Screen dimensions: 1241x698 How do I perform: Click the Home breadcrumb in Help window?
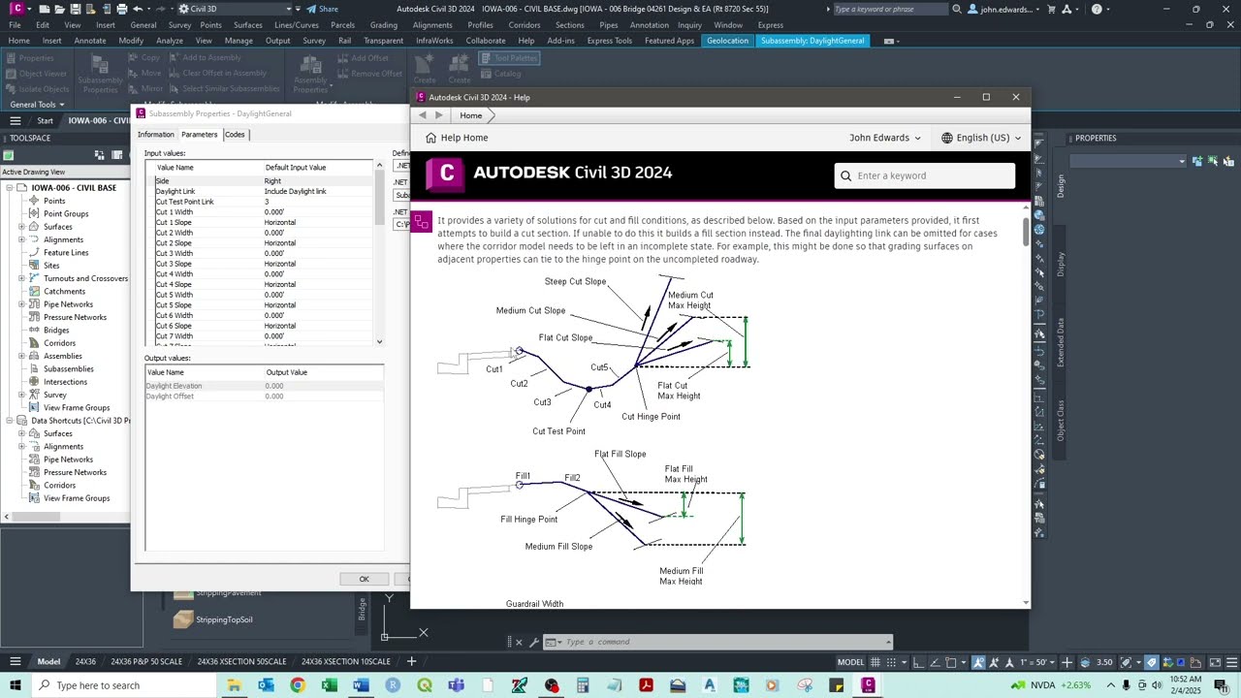(471, 115)
